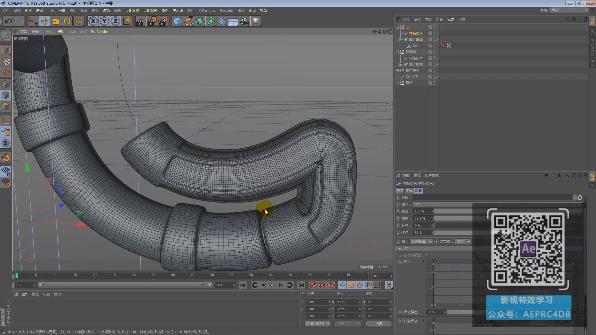This screenshot has width=596, height=335.
Task: Expand the 备份 null group
Action: (397, 83)
